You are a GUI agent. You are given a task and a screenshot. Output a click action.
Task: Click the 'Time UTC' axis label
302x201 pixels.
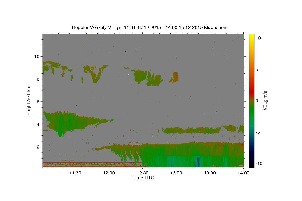(143, 178)
